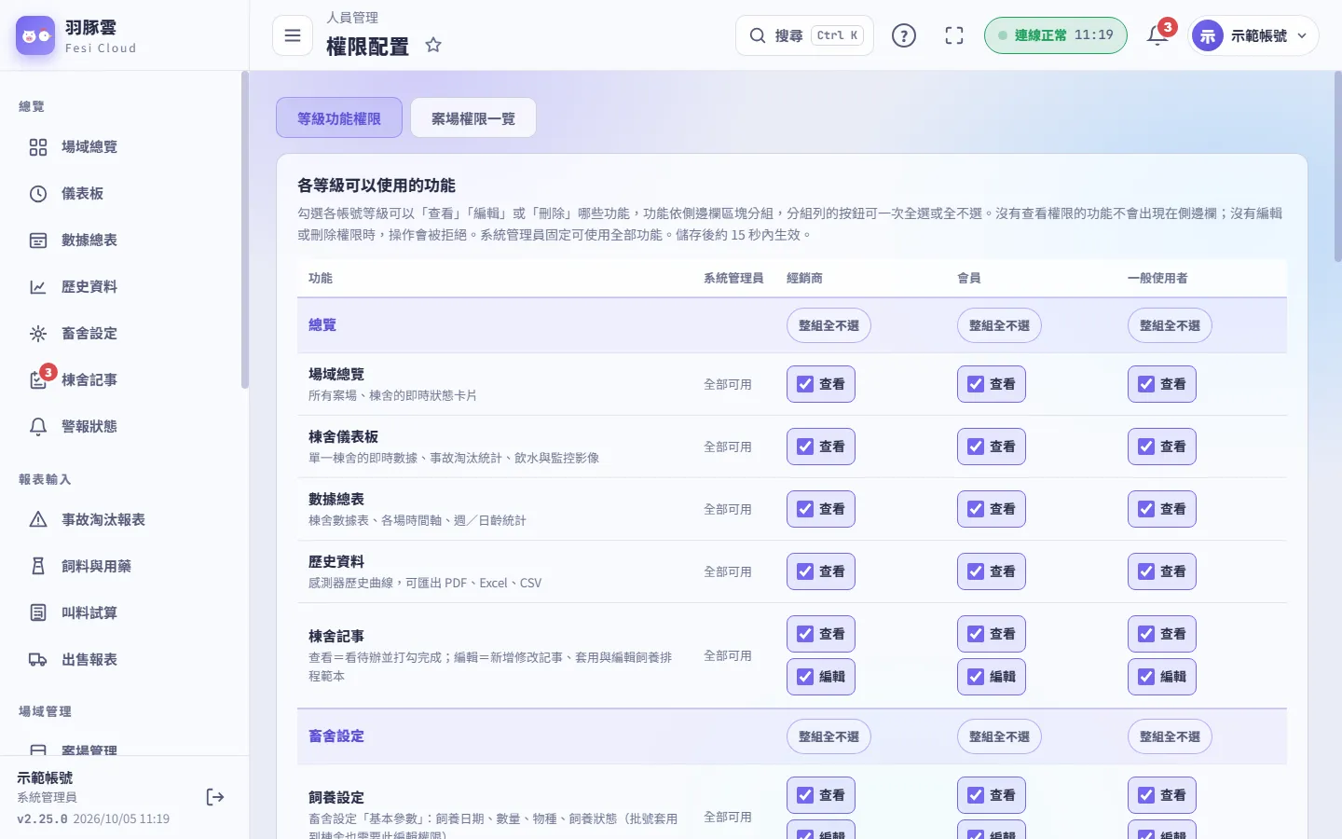Click 整組全不選 for 會員 in 畜舍設定 group
Viewport: 1342px width, 839px height.
(x=999, y=736)
